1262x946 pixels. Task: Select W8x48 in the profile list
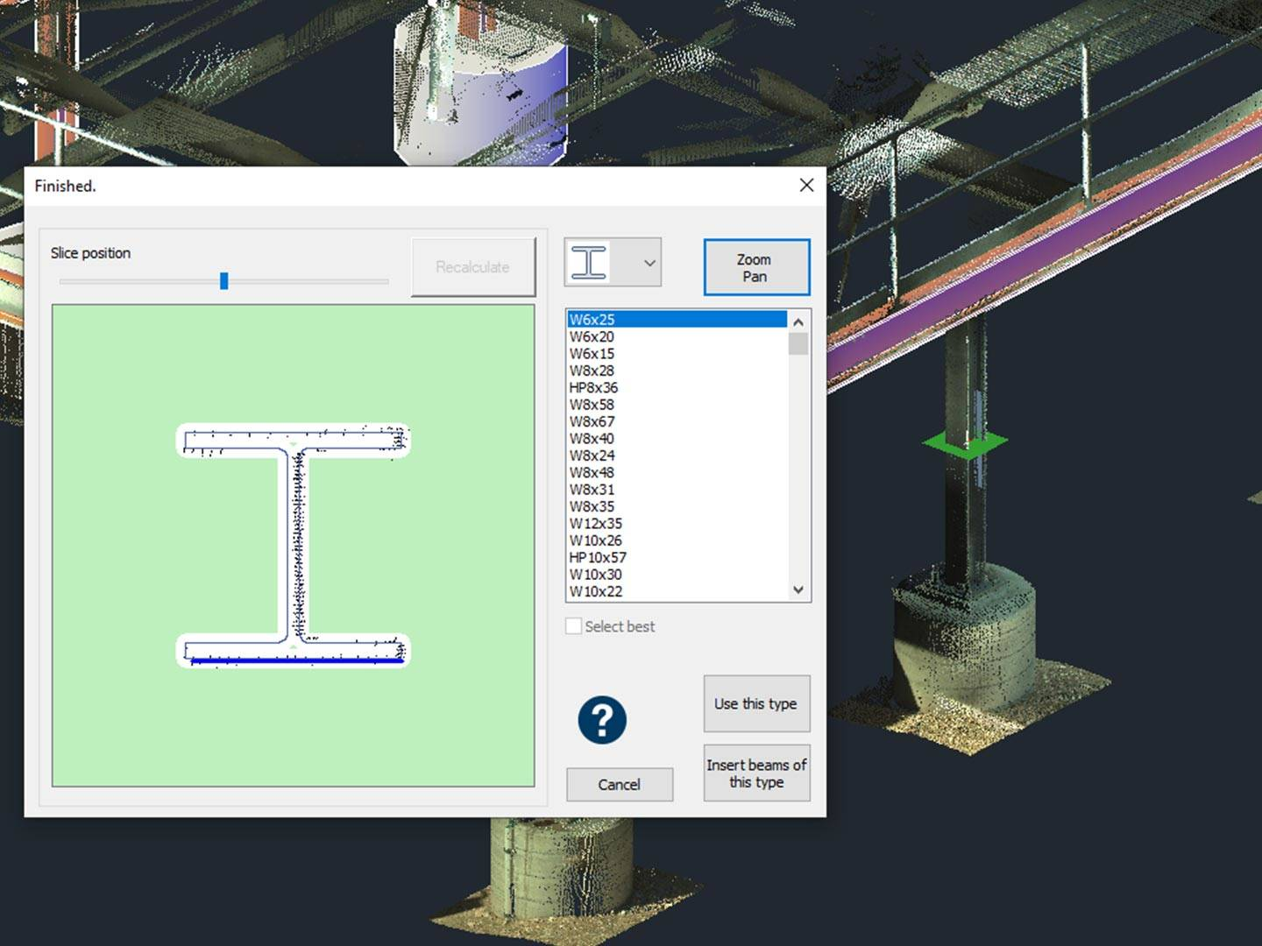[x=677, y=472]
